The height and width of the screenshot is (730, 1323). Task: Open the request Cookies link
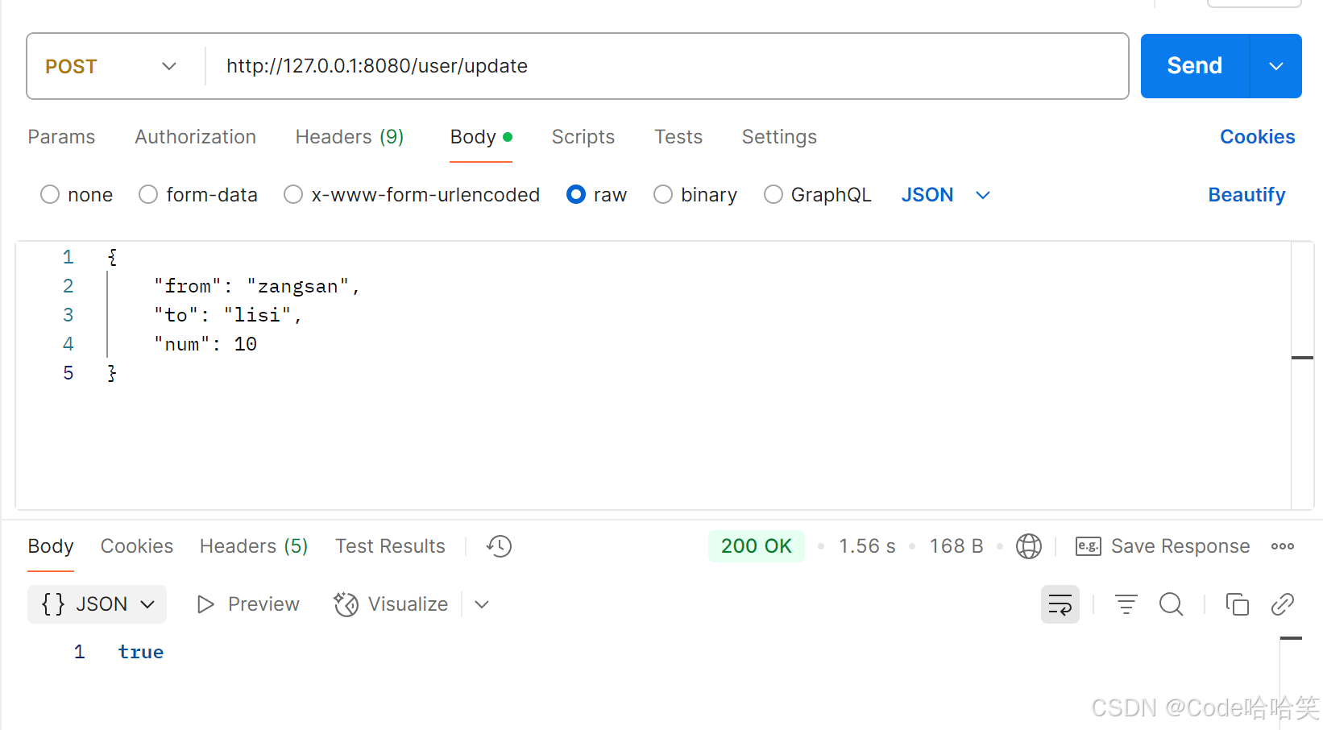click(x=1258, y=137)
